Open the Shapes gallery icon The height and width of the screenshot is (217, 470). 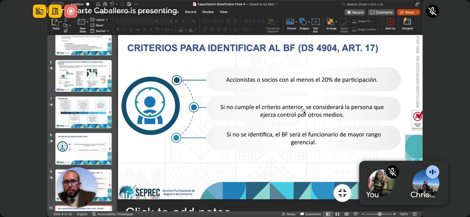click(303, 22)
